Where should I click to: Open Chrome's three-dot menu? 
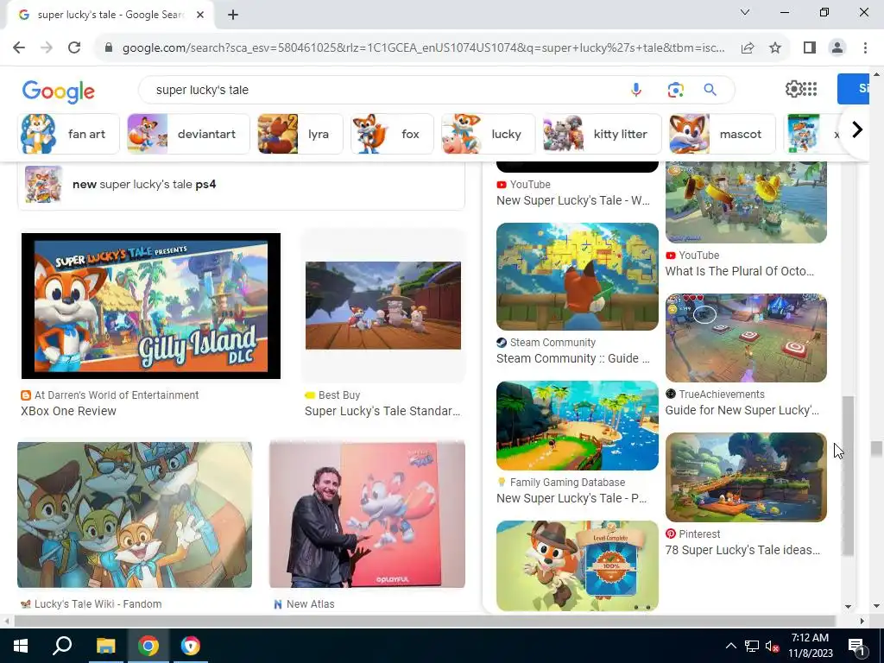(865, 48)
